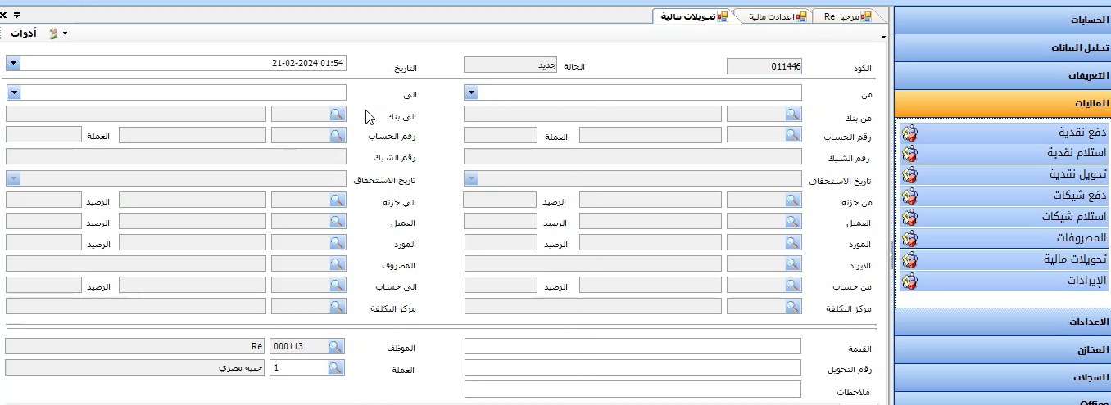
Task: Open the الإيرادات link text
Action: (x=1086, y=281)
